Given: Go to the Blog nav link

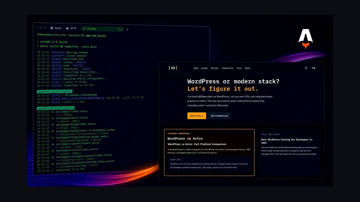Looking at the screenshot, I should (196, 68).
